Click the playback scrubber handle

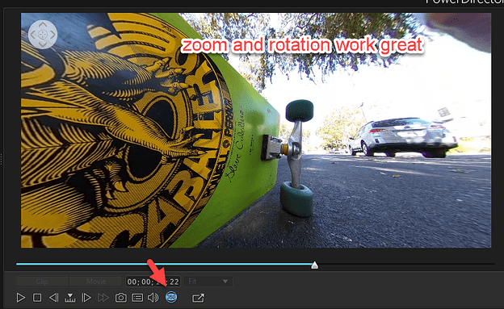click(x=315, y=265)
